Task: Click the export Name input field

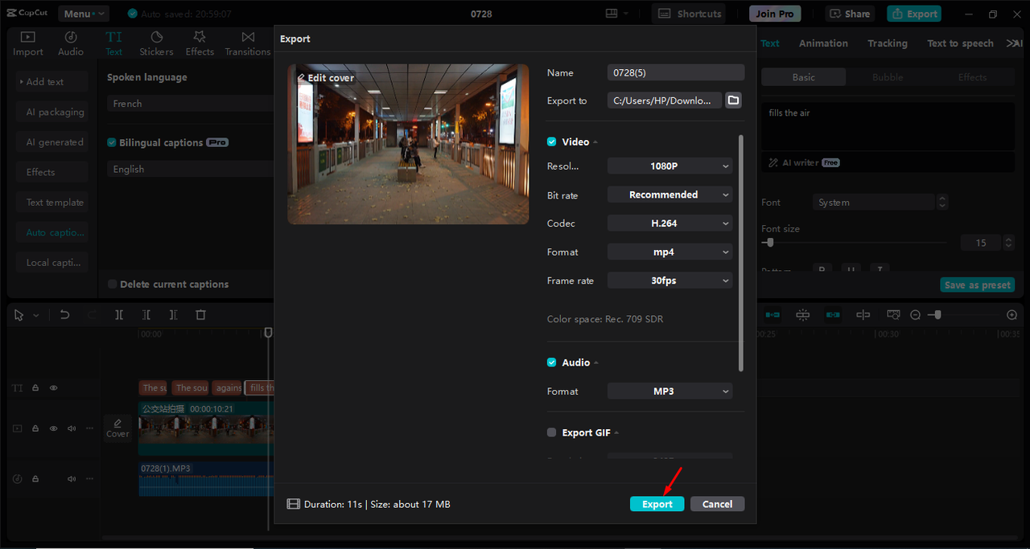Action: [x=676, y=72]
